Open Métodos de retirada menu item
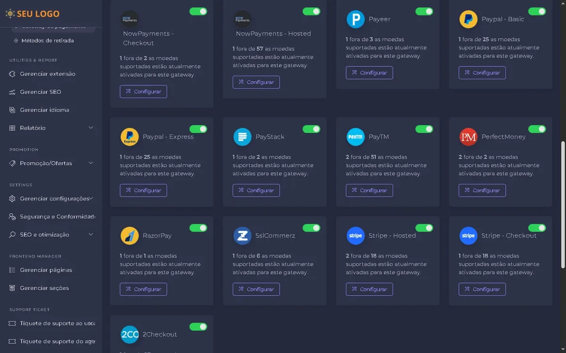This screenshot has height=353, width=566. [47, 40]
